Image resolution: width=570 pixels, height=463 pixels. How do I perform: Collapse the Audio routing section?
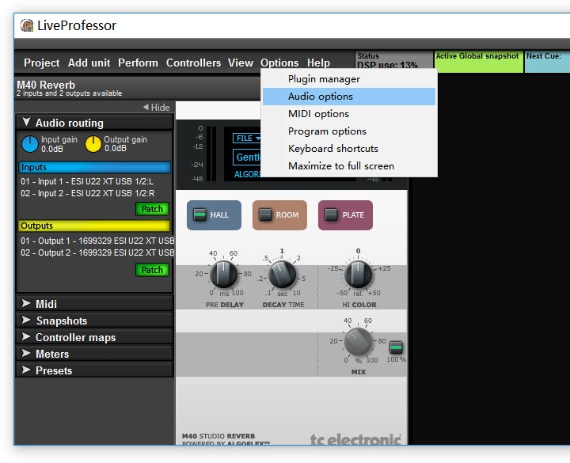point(94,123)
